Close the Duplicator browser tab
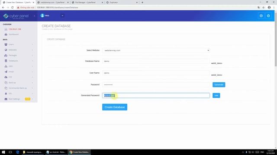This screenshot has height=155, width=277. [x=137, y=3]
